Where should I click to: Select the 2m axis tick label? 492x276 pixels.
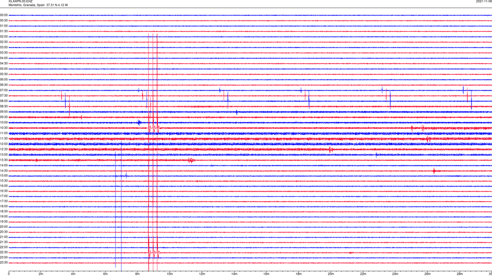coord(41,274)
